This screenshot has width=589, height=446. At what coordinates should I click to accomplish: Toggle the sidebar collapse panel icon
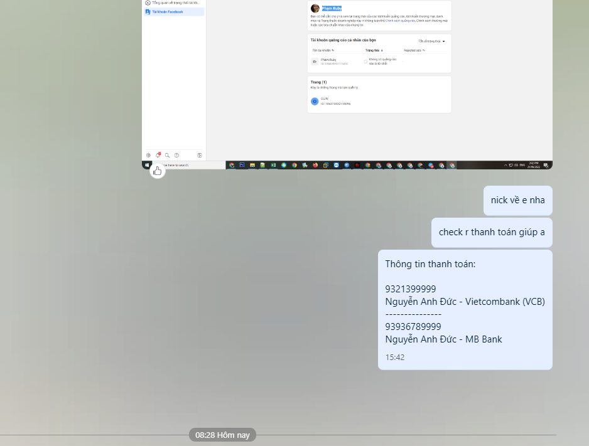click(200, 155)
